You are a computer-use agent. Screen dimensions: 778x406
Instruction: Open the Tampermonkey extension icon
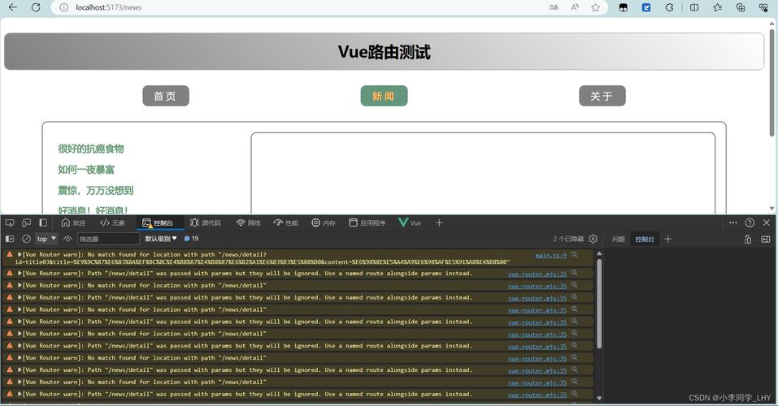[x=623, y=7]
